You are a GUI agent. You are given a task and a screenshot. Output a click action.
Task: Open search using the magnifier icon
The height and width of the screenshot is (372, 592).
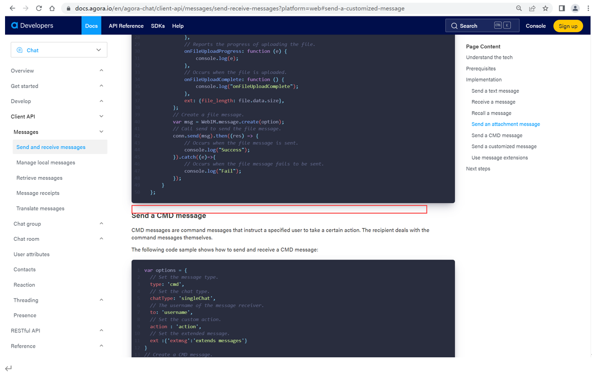tap(454, 25)
